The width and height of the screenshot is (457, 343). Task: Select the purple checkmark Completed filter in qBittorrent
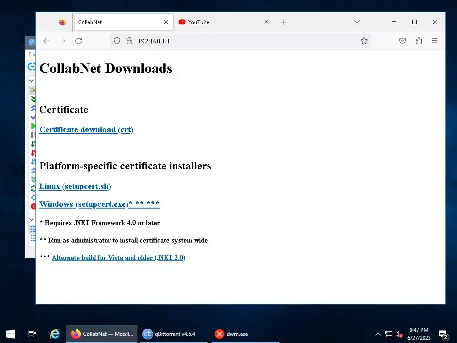[33, 117]
